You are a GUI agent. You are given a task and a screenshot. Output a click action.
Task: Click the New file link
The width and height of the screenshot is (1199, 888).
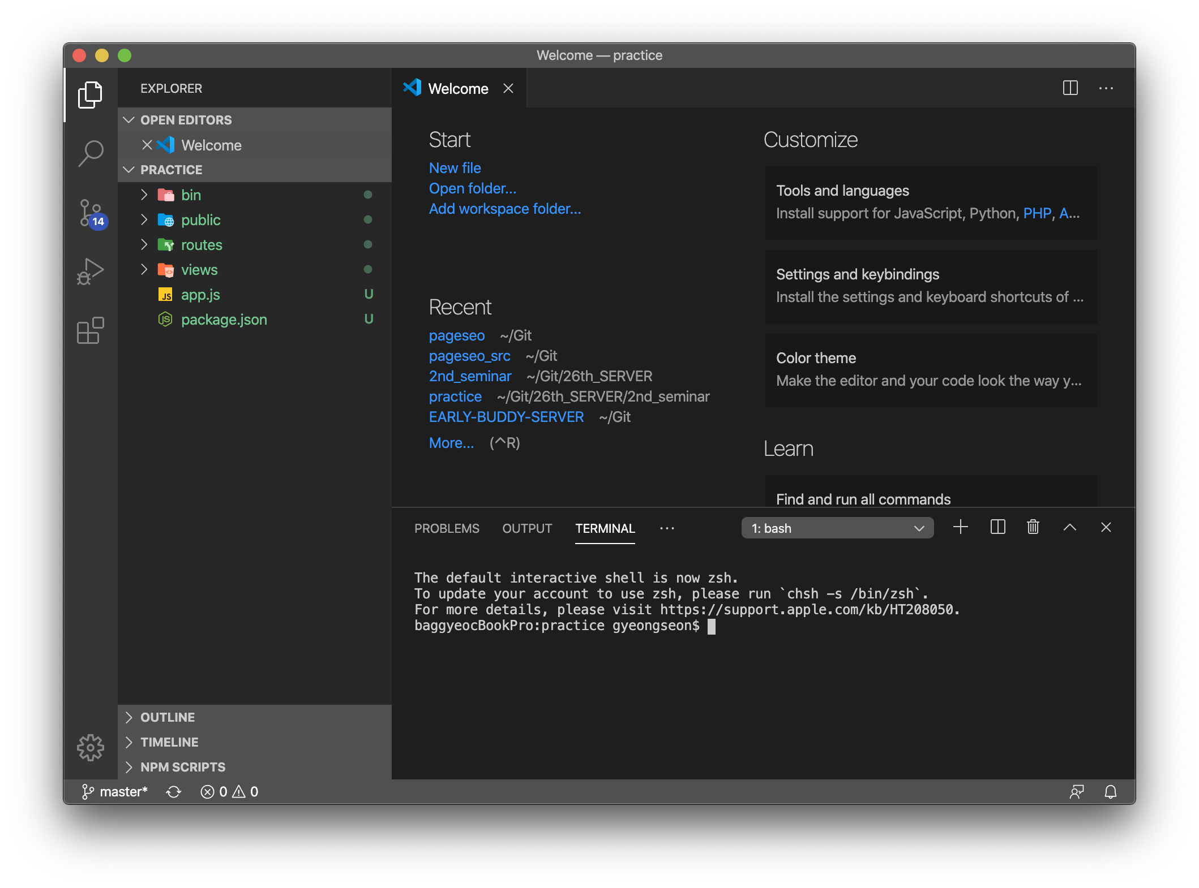[x=455, y=168]
